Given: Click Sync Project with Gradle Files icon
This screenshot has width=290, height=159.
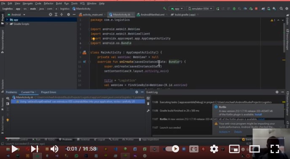Looking at the screenshot, I should (263, 9).
